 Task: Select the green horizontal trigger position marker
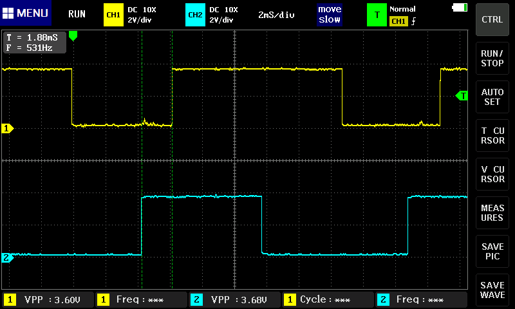tap(73, 36)
